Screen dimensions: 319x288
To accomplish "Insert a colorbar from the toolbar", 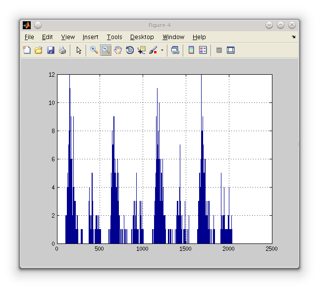I will pyautogui.click(x=191, y=50).
